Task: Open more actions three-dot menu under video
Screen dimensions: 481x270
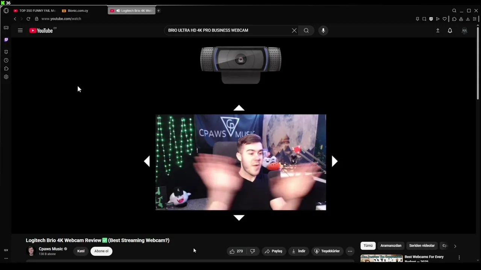Action: pos(350,251)
